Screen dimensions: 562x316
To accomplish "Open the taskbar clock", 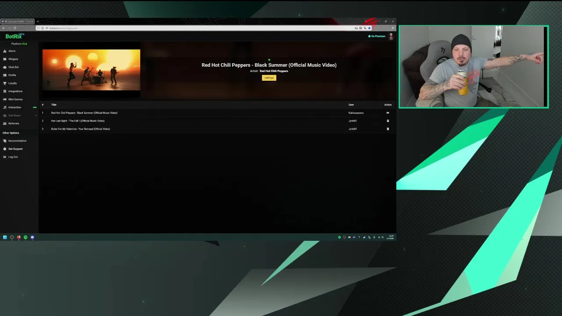I will click(x=391, y=237).
